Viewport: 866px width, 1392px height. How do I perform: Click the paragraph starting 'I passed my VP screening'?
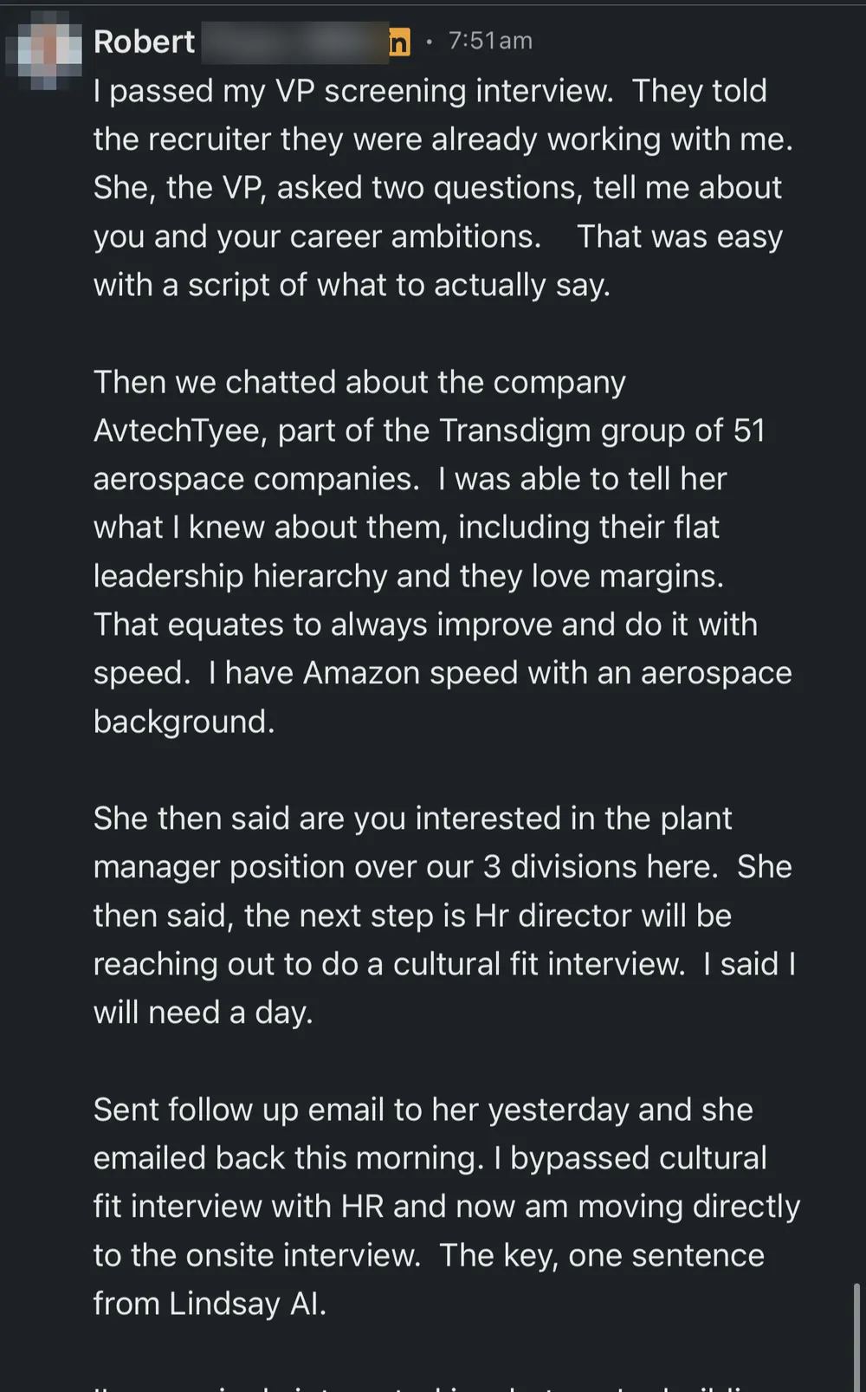click(x=443, y=188)
